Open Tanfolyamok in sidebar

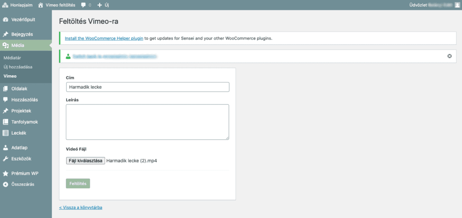pyautogui.click(x=26, y=122)
